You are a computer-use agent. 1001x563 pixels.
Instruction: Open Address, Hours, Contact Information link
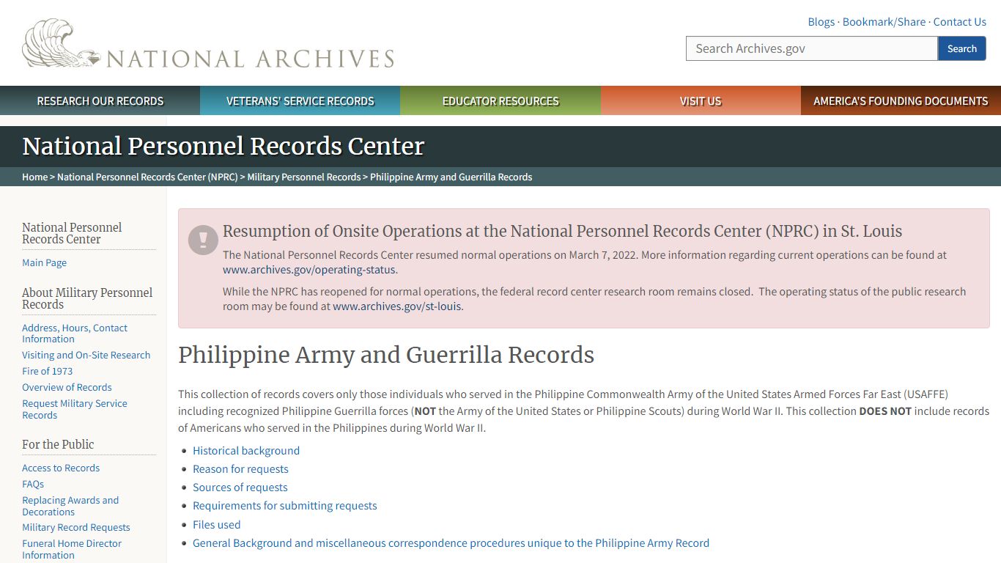(75, 334)
